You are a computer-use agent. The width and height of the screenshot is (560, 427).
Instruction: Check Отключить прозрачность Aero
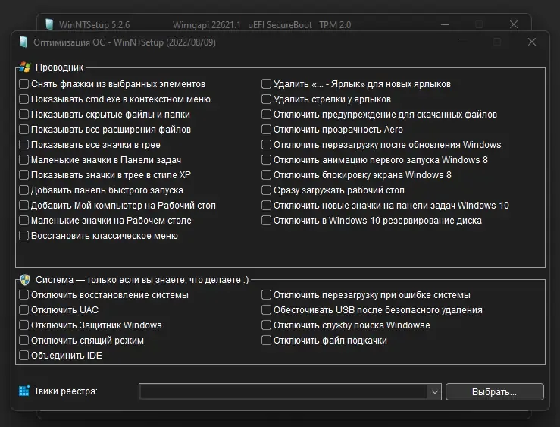267,130
